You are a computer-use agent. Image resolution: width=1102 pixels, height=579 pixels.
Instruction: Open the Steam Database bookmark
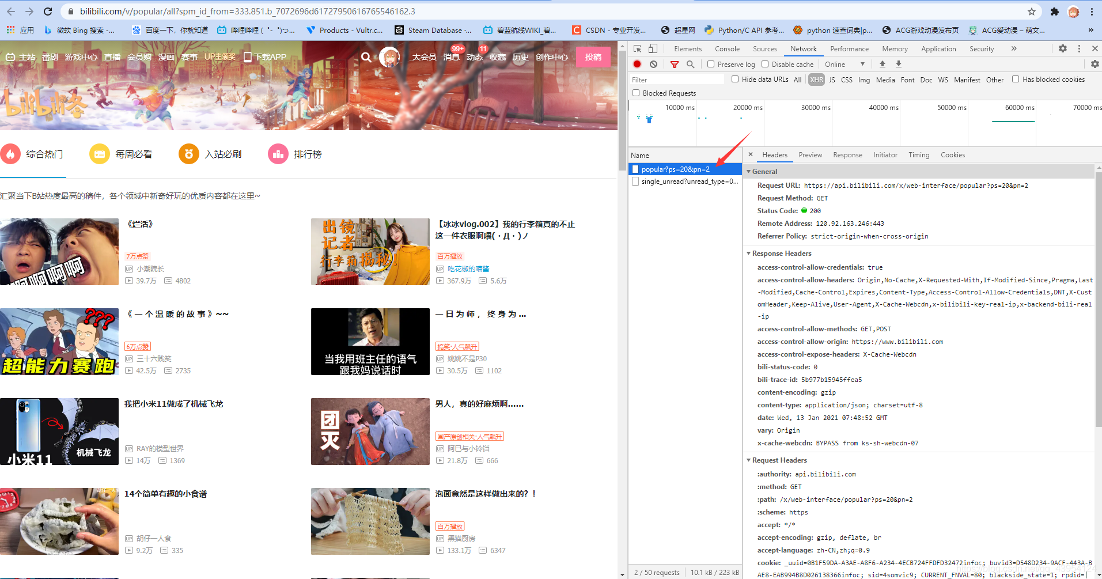pos(433,30)
